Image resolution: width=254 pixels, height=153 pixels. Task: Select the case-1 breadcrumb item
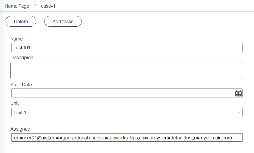pos(48,6)
